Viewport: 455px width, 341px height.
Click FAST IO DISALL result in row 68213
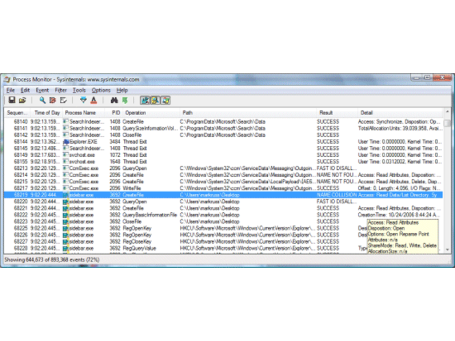[336, 168]
